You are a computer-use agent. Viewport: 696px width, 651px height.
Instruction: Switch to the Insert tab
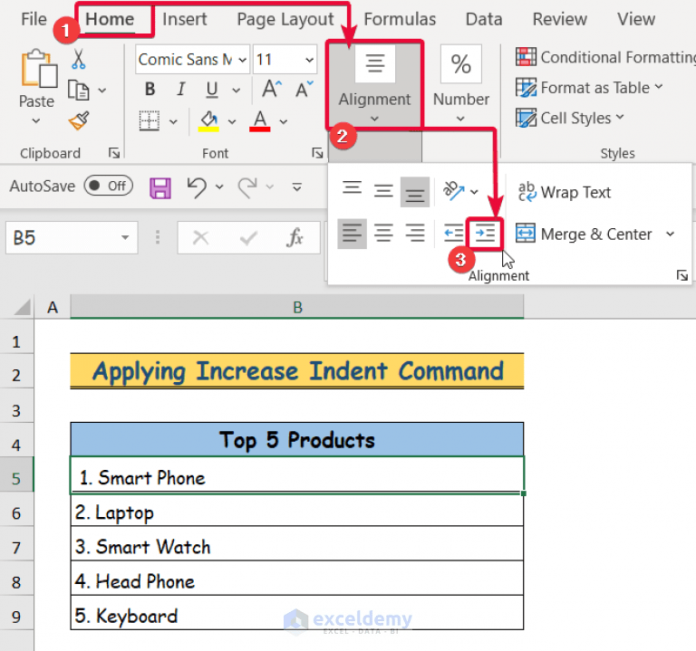click(185, 19)
